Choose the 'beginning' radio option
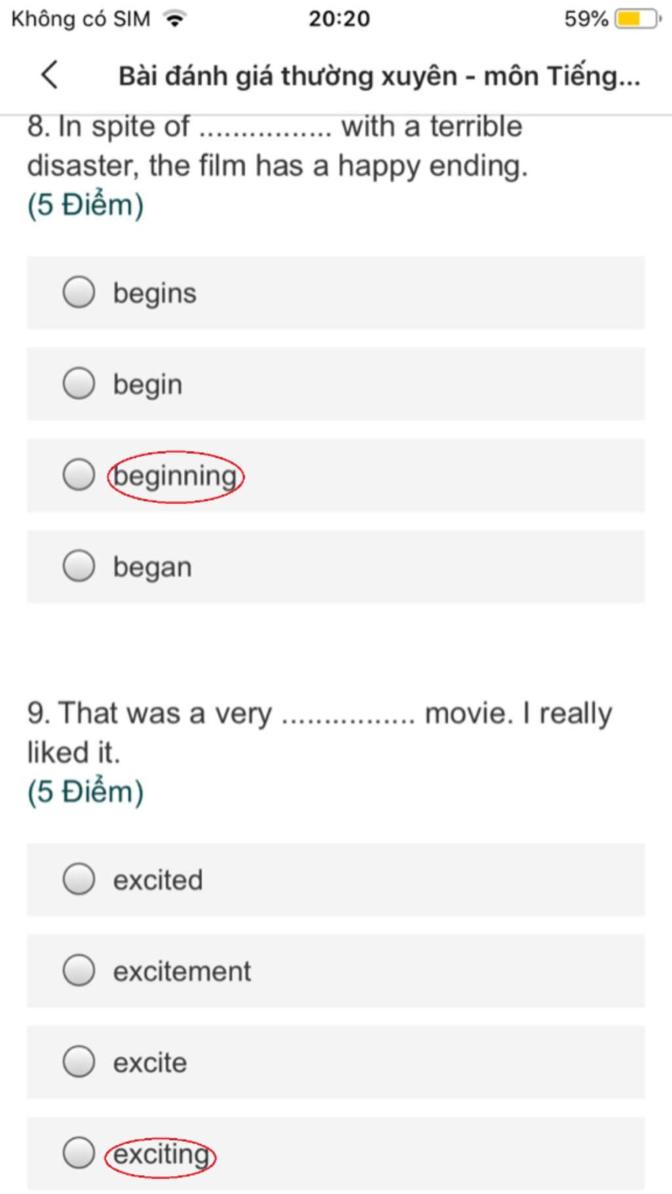Screen dimensions: 672x1194 point(79,475)
